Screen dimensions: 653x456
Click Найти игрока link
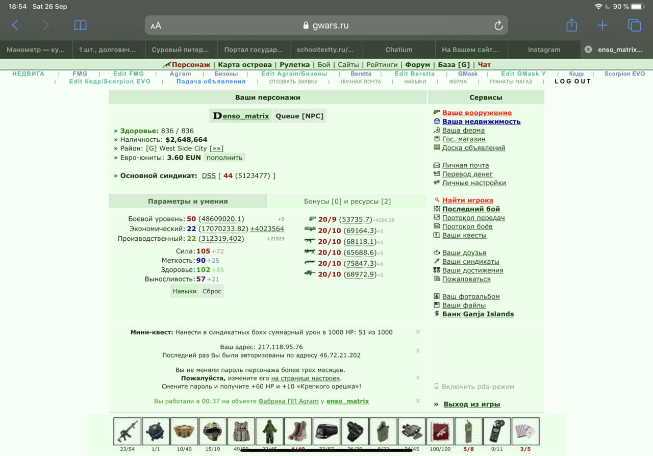coord(468,200)
